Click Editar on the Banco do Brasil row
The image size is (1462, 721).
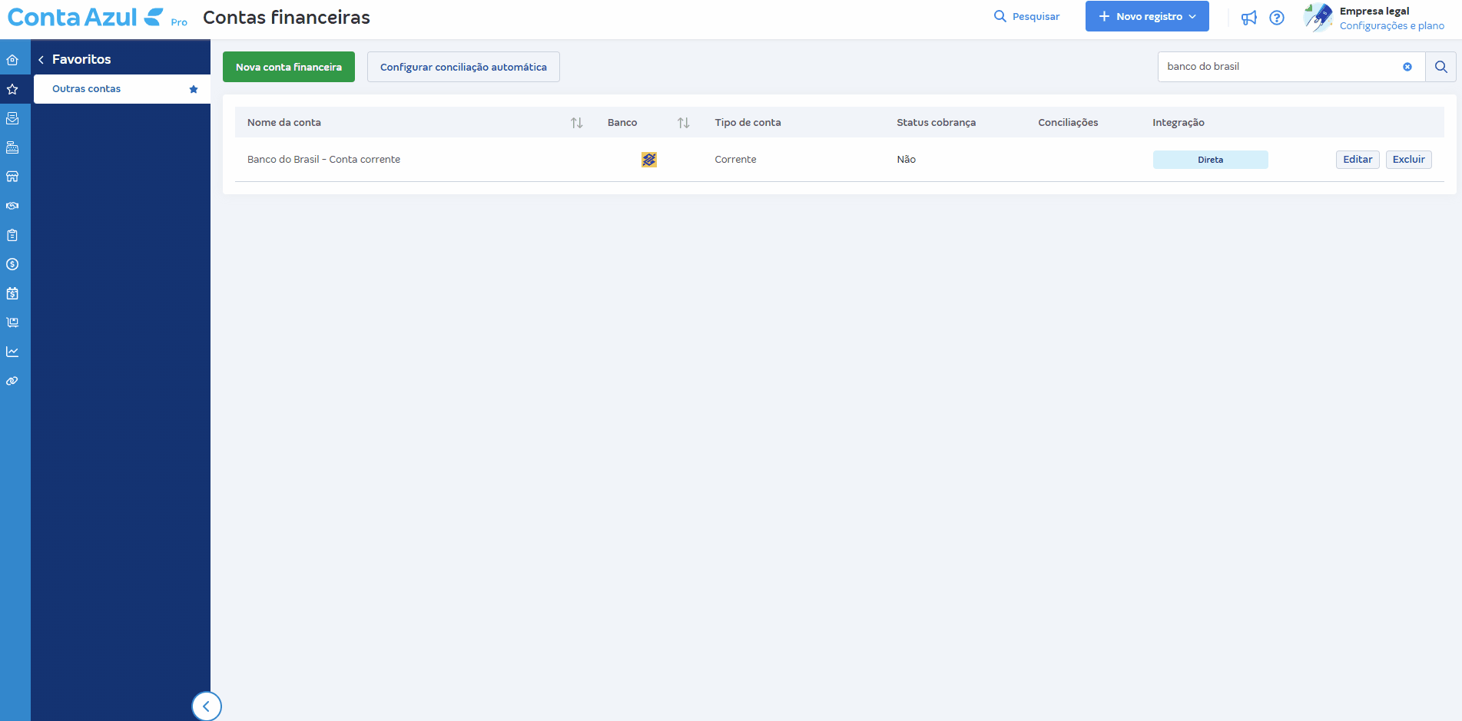[x=1357, y=160]
